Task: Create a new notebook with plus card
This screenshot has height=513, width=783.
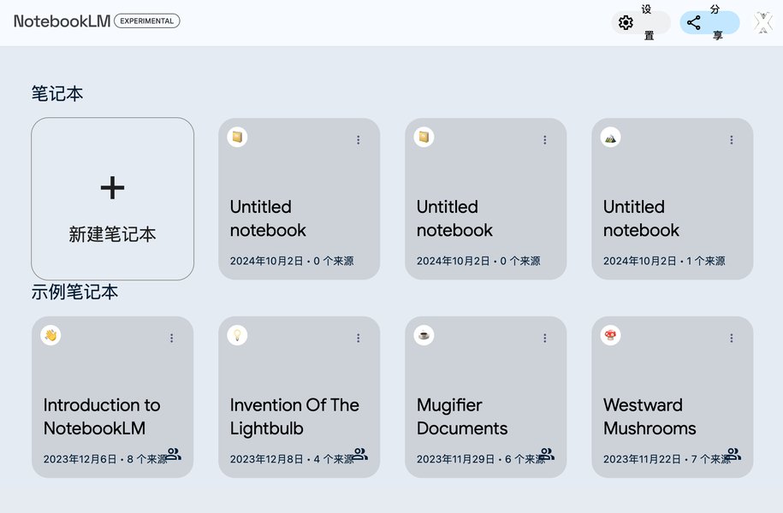Action: click(112, 198)
